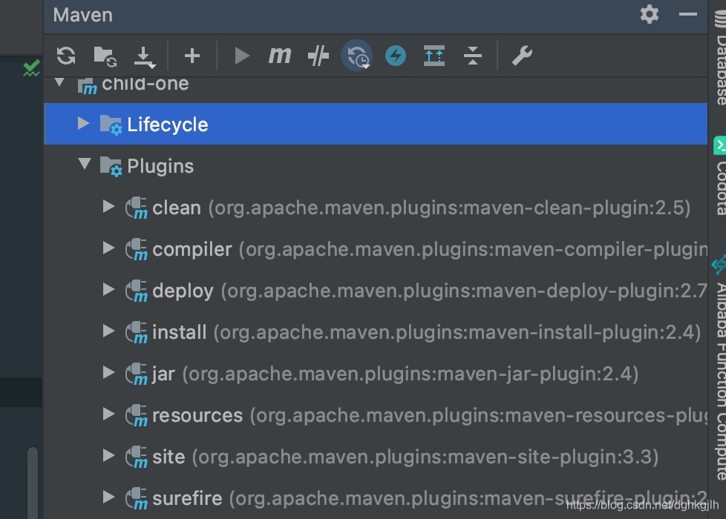Open Maven panel gear options

click(x=649, y=14)
